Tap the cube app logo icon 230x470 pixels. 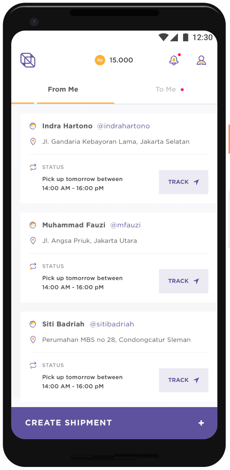point(28,60)
